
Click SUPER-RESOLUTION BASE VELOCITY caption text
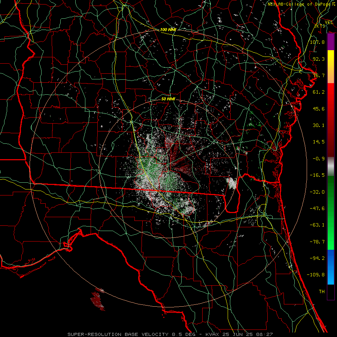click(x=118, y=334)
